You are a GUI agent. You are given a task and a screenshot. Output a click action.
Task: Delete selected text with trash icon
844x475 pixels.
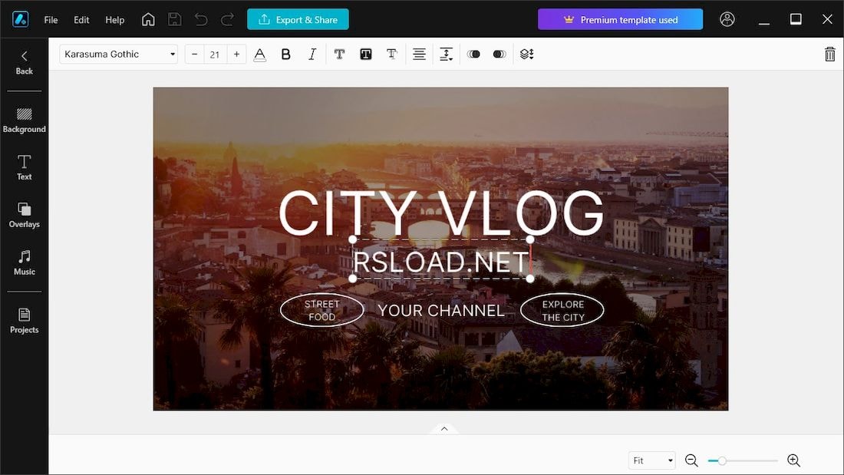coord(830,54)
